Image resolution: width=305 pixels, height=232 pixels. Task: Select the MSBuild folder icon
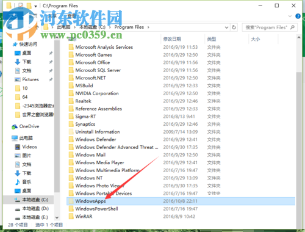point(71,85)
